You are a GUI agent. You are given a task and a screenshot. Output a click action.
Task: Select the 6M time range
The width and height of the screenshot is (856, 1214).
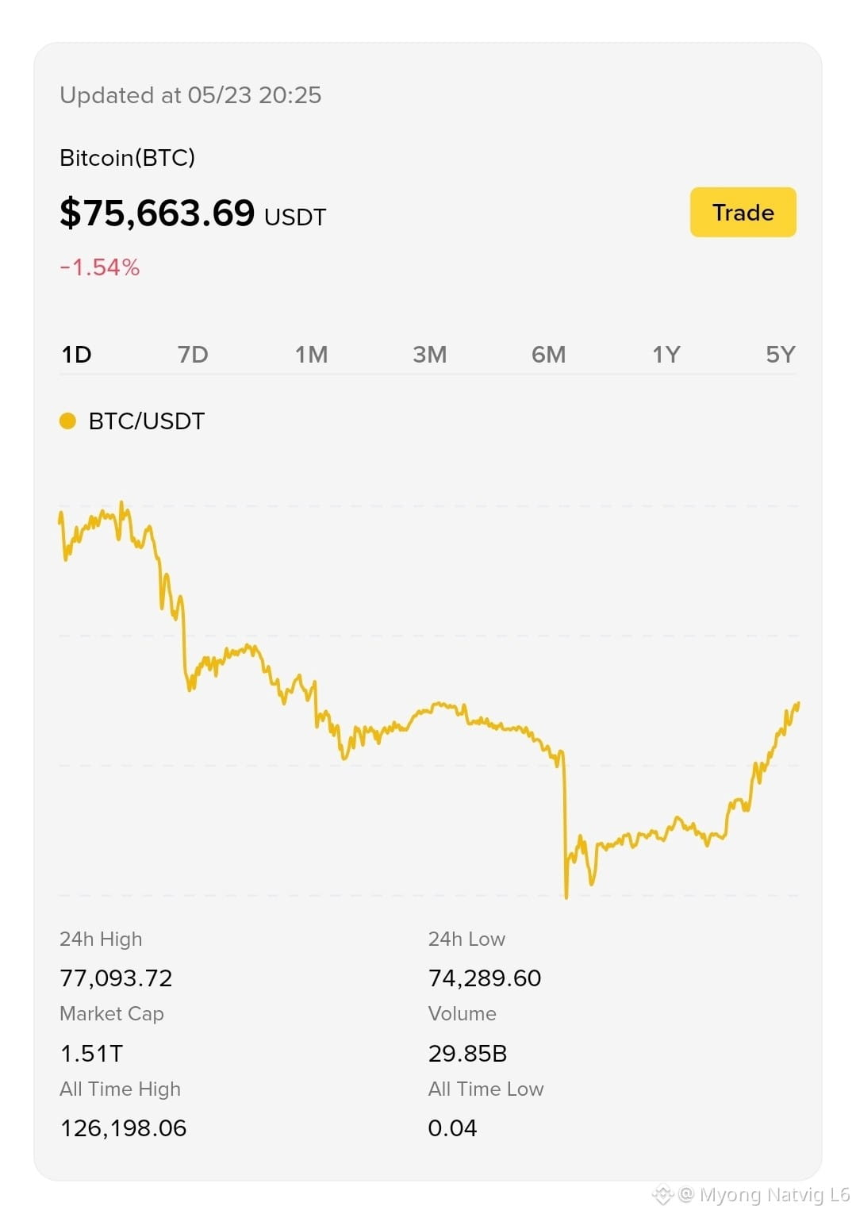pyautogui.click(x=548, y=354)
